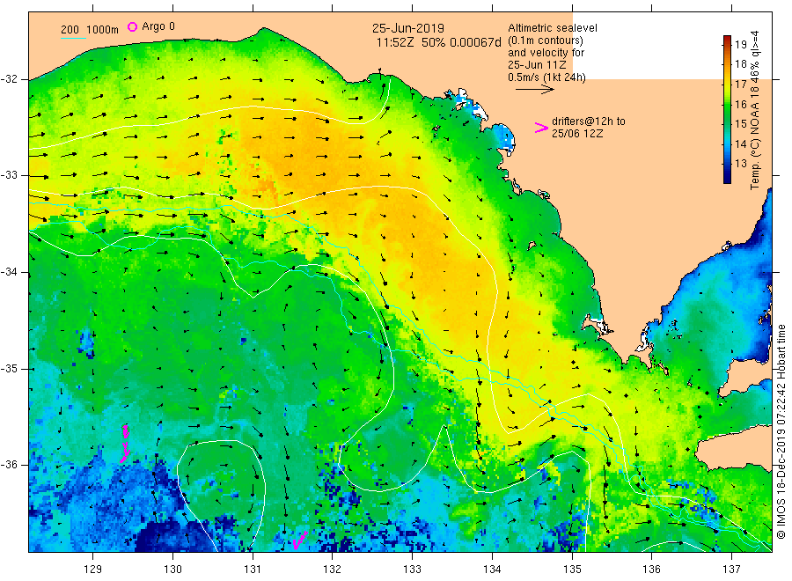Click longitude label 130

point(172,570)
